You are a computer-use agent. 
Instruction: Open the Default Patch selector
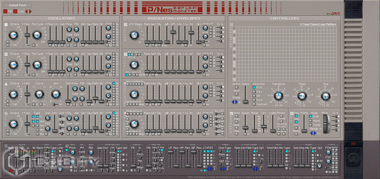pos(18,5)
